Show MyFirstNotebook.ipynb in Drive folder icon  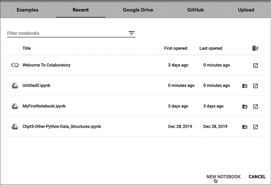(244, 106)
